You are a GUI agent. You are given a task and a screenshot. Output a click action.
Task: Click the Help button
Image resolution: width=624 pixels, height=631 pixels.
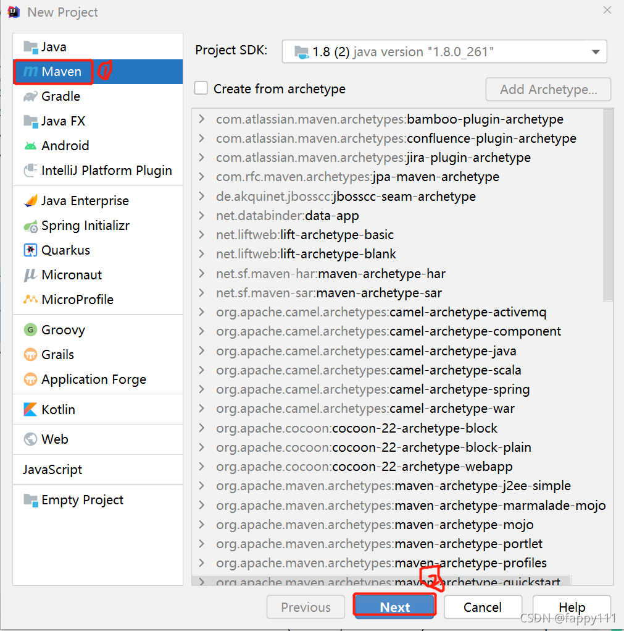pyautogui.click(x=572, y=607)
